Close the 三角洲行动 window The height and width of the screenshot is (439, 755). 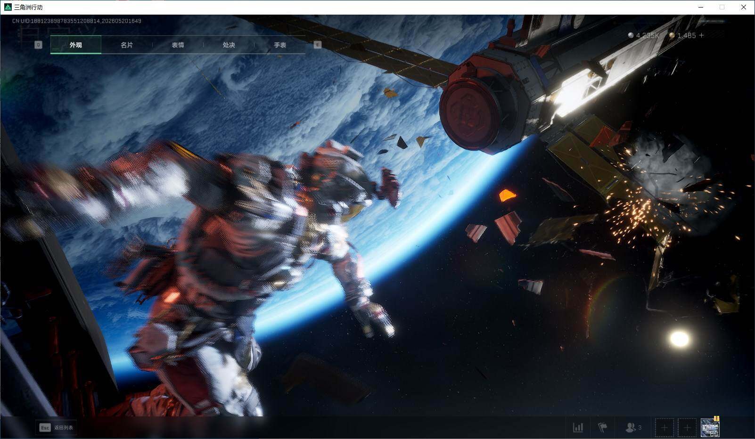pos(744,7)
